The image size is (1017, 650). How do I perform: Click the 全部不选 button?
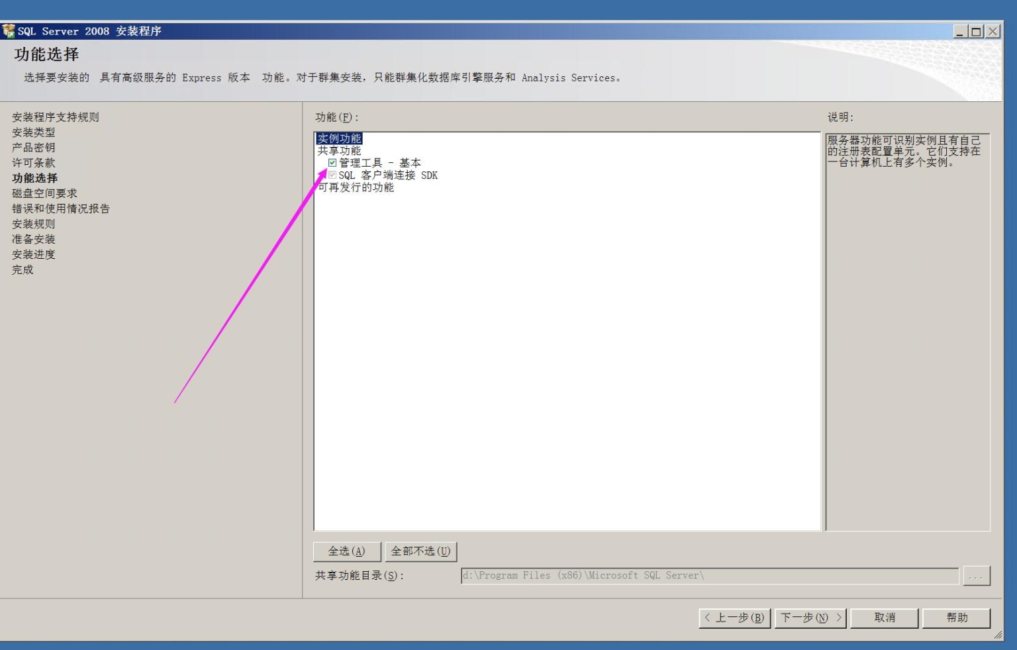point(421,551)
